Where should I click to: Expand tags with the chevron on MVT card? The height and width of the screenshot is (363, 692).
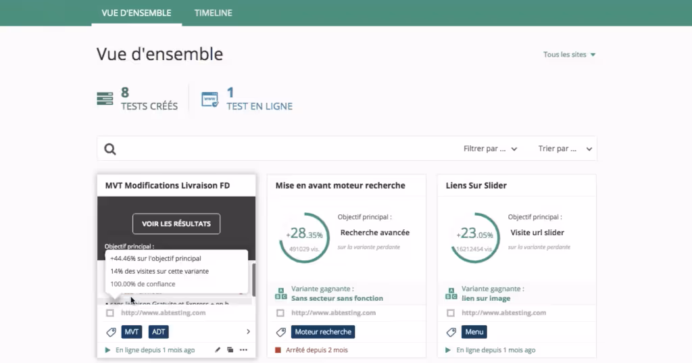click(248, 332)
